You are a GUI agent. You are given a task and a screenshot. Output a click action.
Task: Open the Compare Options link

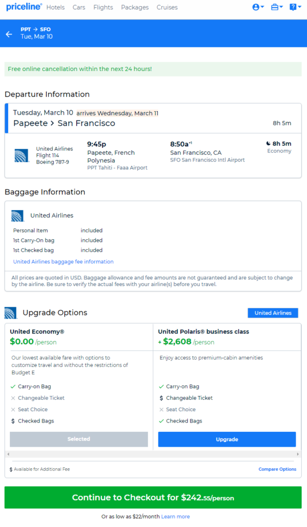tap(277, 469)
